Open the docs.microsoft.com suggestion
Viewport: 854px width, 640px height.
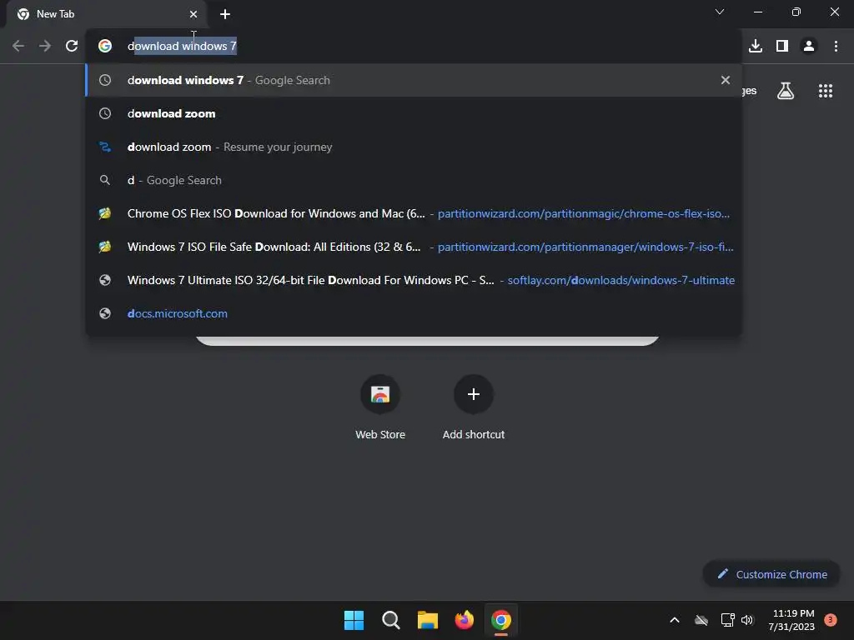click(414, 313)
